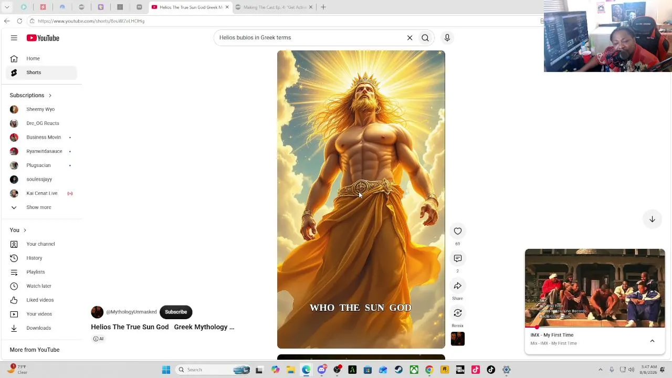The width and height of the screenshot is (672, 378).
Task: Open Google Chrome from the taskbar
Action: pyautogui.click(x=429, y=370)
